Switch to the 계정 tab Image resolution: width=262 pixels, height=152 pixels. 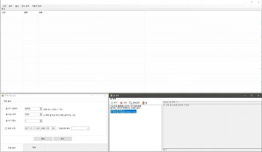coord(34,148)
